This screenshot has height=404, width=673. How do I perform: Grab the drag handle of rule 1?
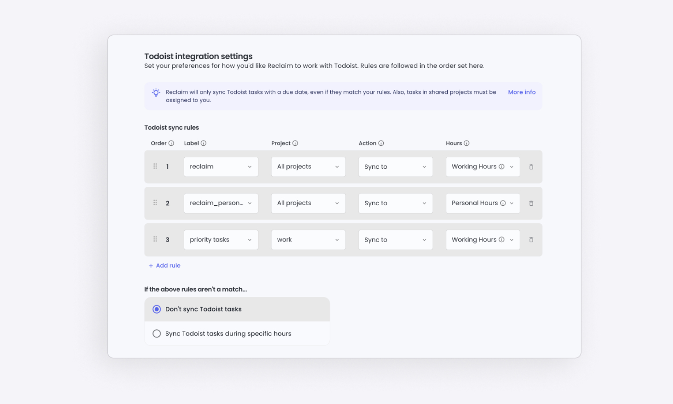155,166
